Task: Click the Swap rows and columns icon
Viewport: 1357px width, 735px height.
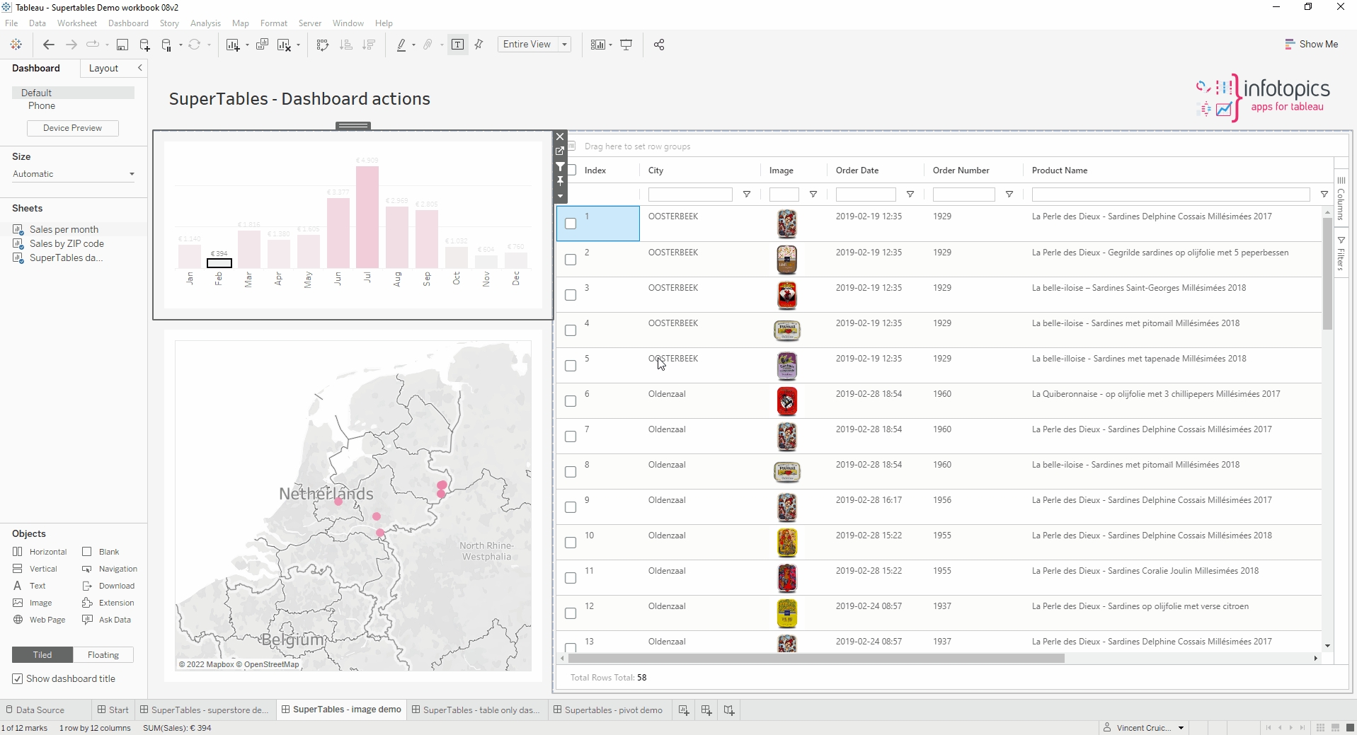Action: point(323,45)
